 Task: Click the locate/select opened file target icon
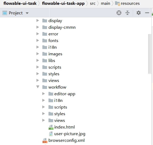[x=119, y=13]
